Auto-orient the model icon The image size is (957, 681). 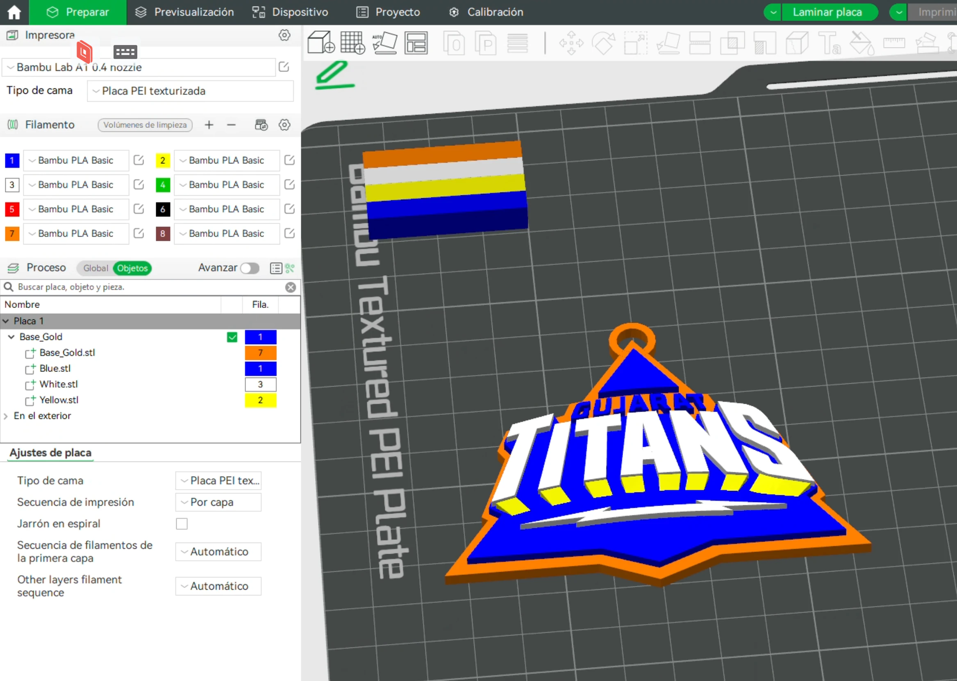tap(384, 42)
